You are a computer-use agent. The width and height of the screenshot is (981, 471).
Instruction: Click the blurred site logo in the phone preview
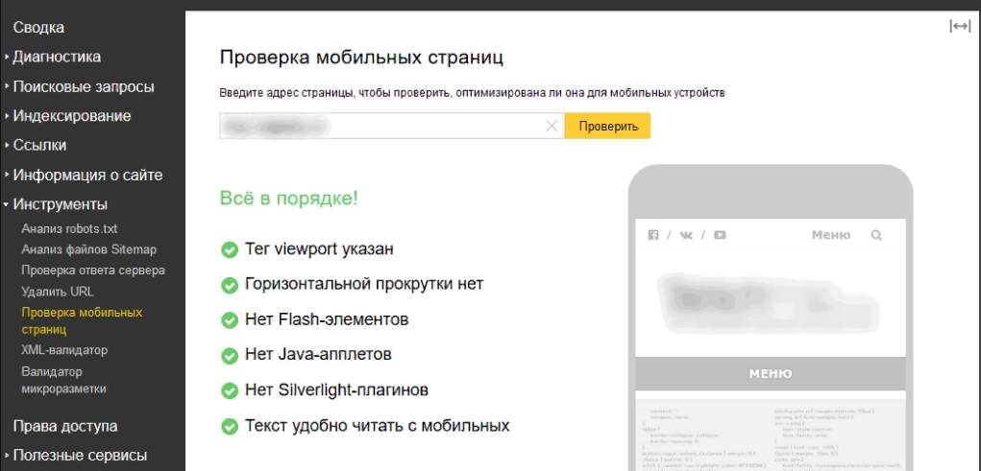(771, 304)
